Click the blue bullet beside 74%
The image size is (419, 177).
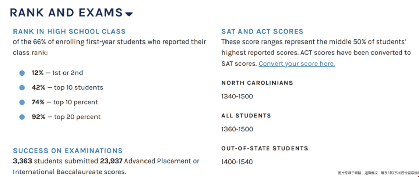pyautogui.click(x=22, y=102)
